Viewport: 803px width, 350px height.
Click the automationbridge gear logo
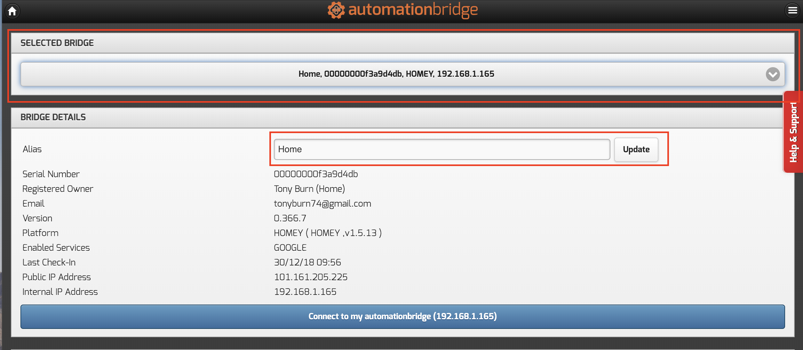tap(336, 10)
